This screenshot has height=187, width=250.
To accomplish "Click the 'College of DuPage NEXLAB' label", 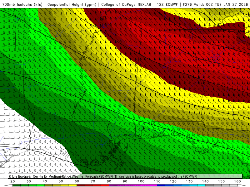I will (x=126, y=4).
